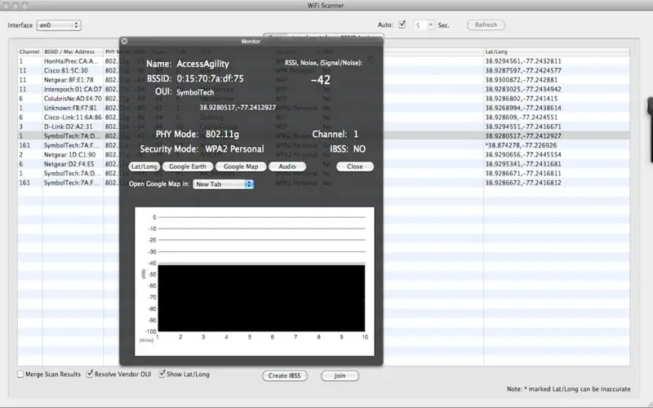Sort by BSSID / Mac Address column header

(x=73, y=51)
